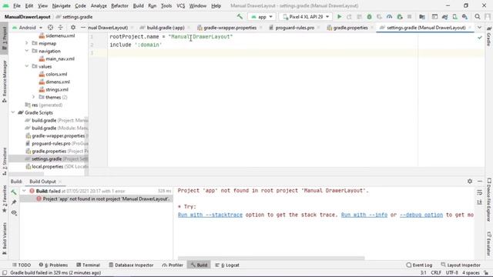This screenshot has height=277, width=493.
Task: Open the VCS menu
Action: pyautogui.click(x=180, y=5)
